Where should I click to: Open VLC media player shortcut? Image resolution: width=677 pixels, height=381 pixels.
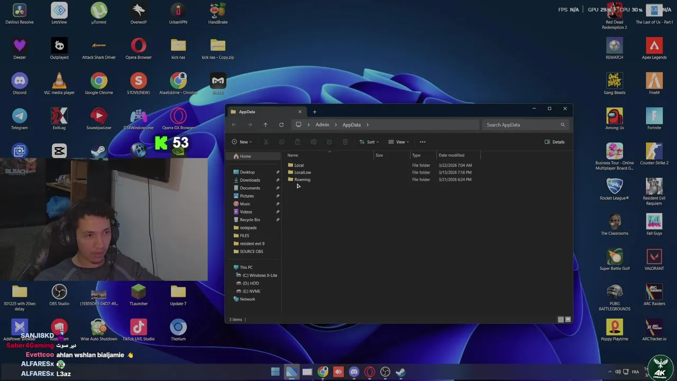(59, 84)
